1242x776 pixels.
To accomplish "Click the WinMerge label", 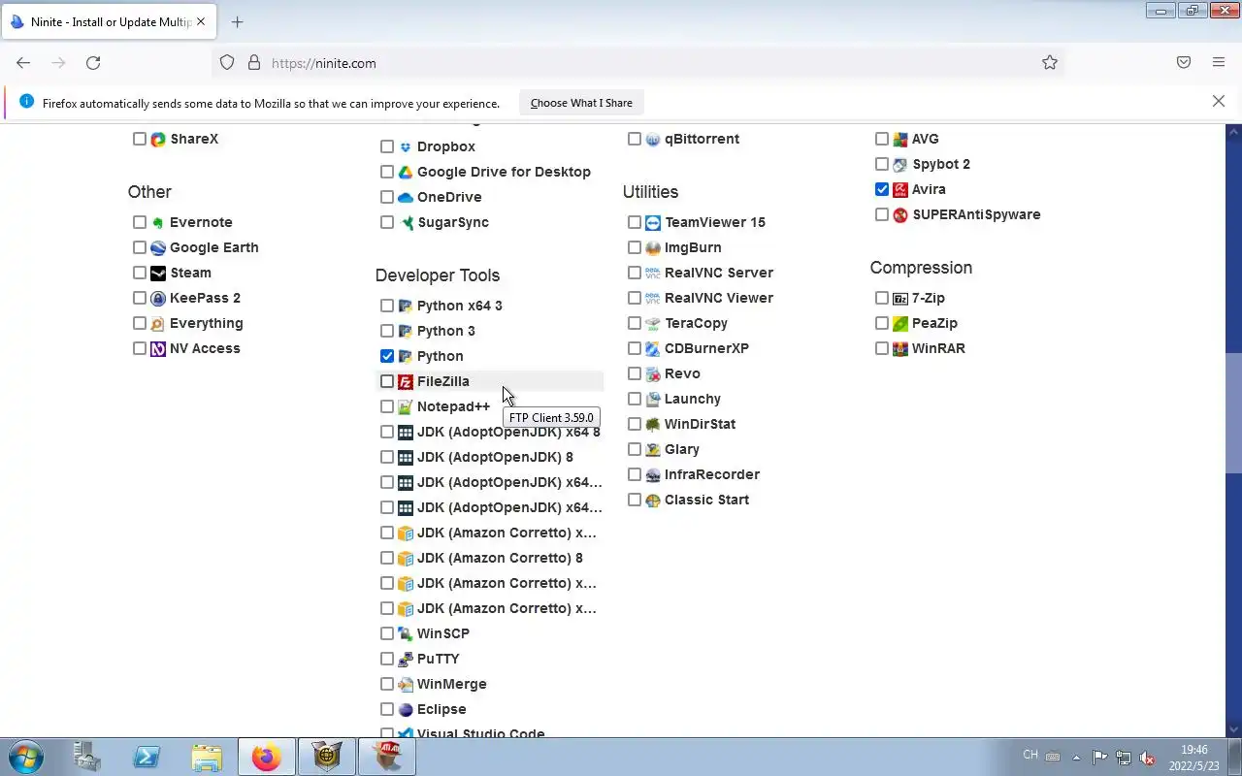I will pyautogui.click(x=452, y=684).
